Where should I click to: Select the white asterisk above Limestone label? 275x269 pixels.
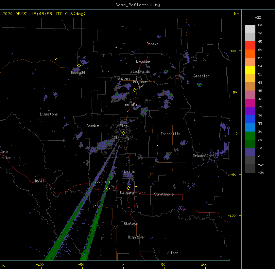[x=49, y=111]
